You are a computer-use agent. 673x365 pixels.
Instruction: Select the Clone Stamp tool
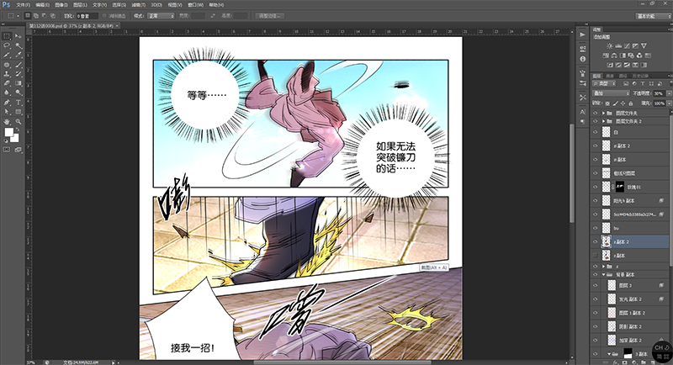coord(7,74)
